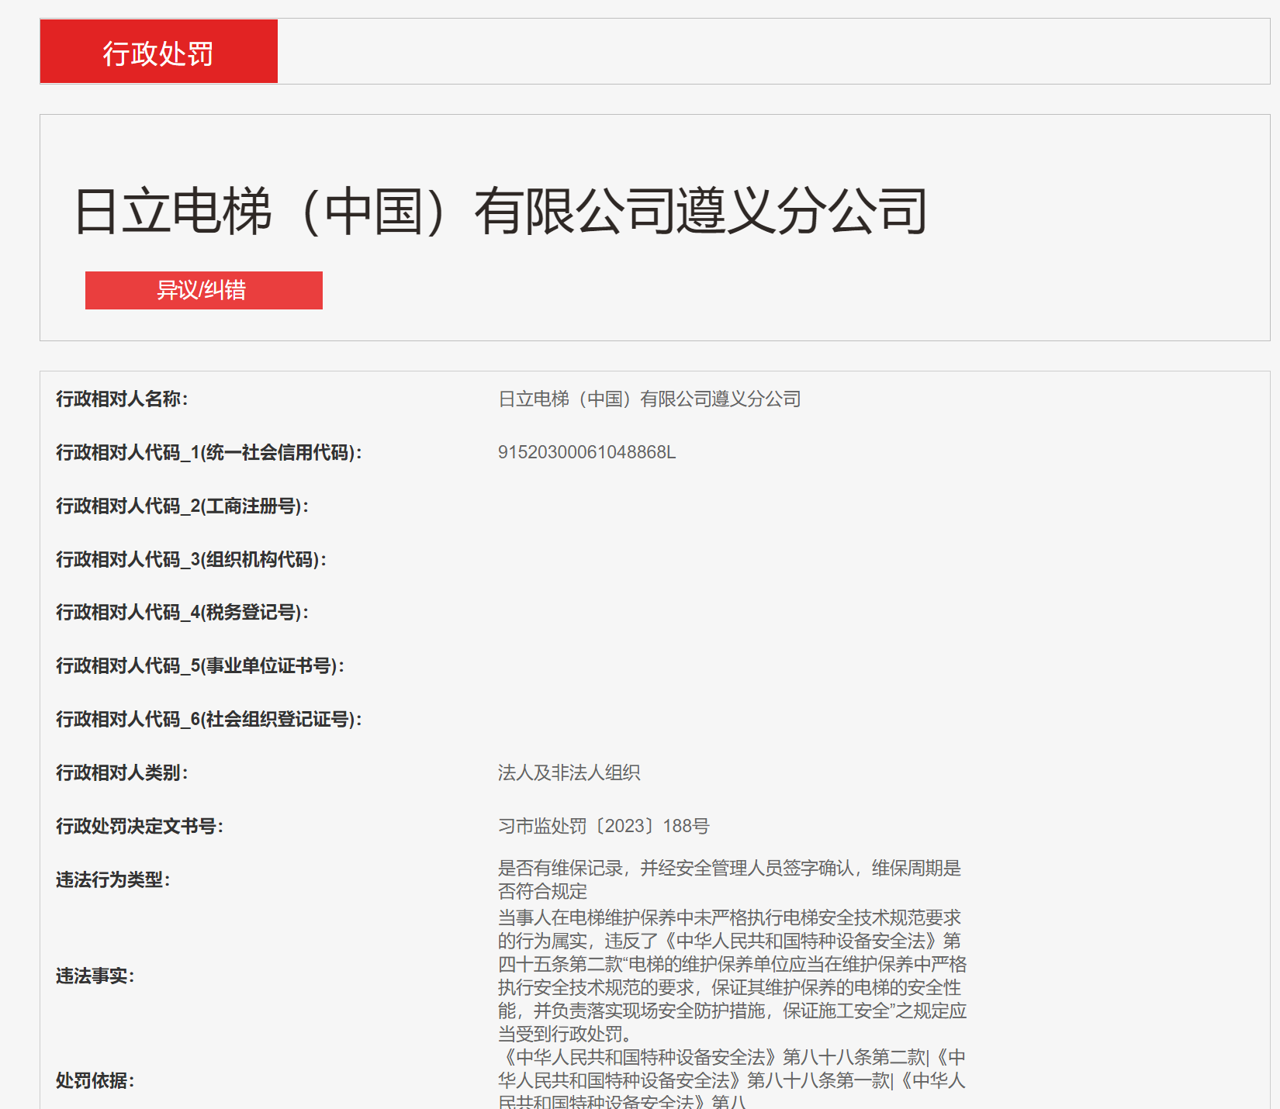The height and width of the screenshot is (1109, 1280).
Task: Click the violation type text starting 是否有维保记录
Action: coord(729,879)
